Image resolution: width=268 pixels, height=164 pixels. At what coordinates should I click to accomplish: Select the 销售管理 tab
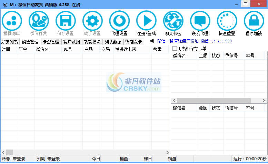coord(30,42)
